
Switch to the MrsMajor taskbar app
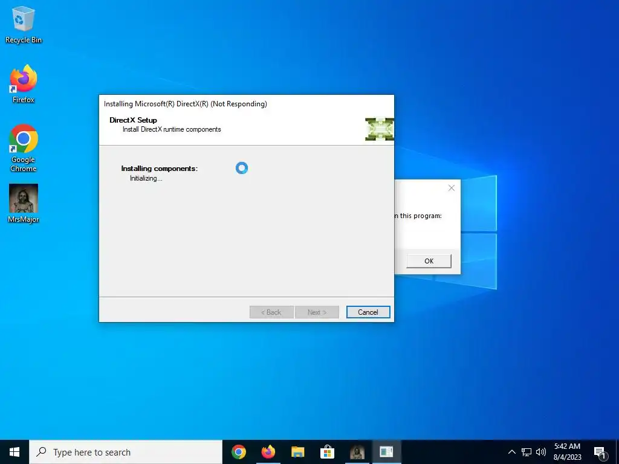[357, 452]
